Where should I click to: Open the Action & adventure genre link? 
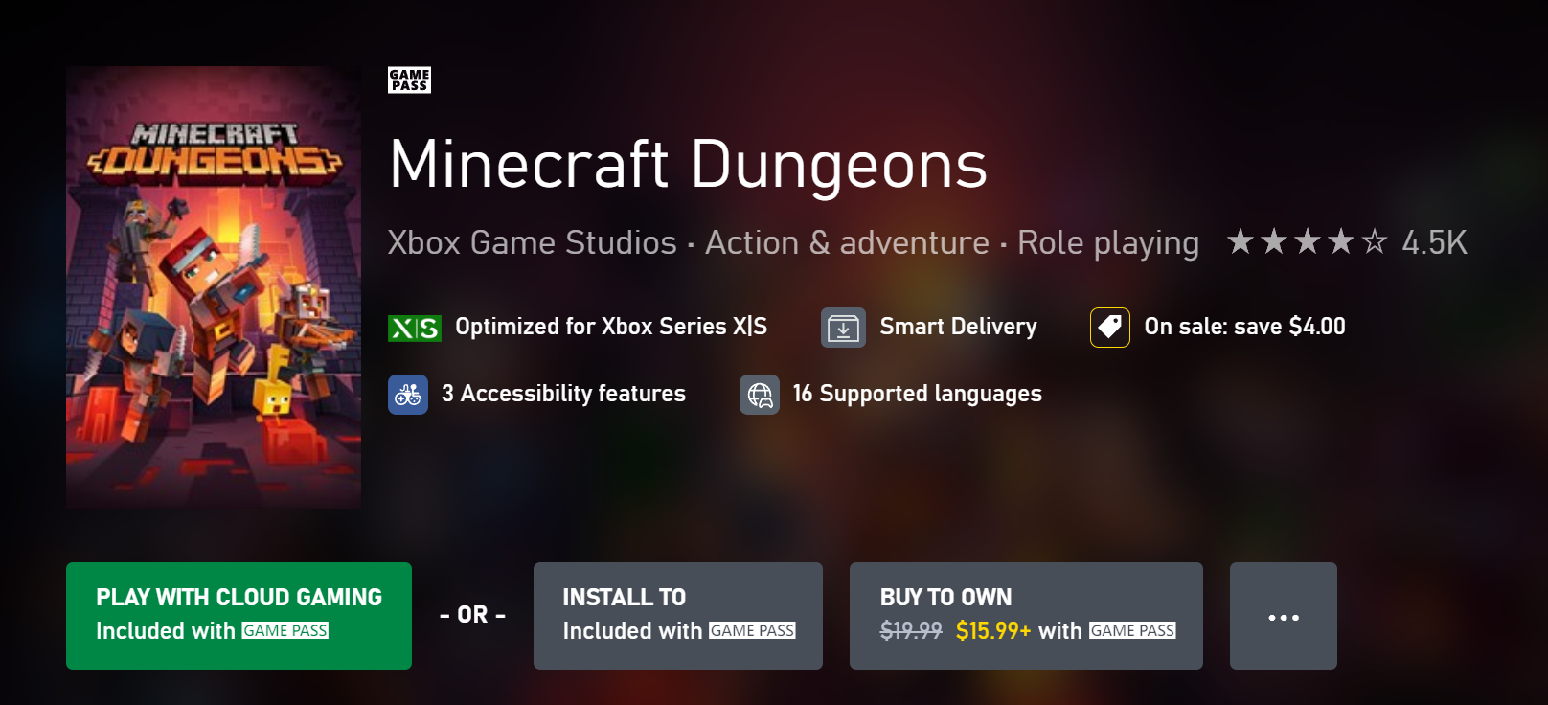tap(847, 243)
